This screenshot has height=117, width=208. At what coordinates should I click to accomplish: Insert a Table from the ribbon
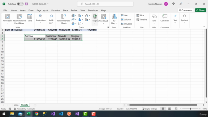click(x=30, y=18)
